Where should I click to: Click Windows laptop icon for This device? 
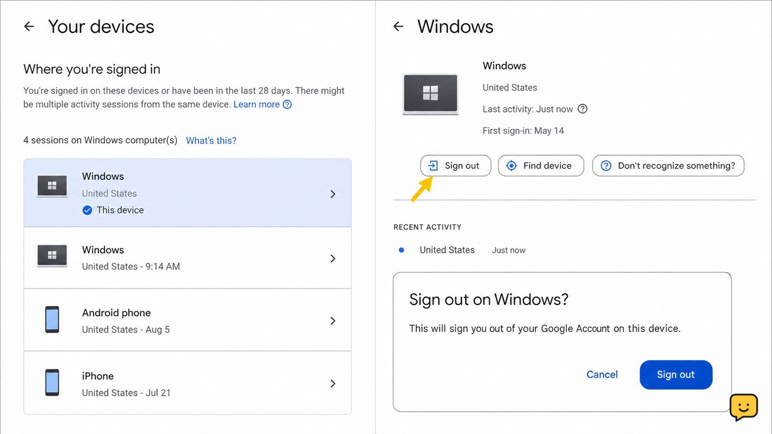52,186
